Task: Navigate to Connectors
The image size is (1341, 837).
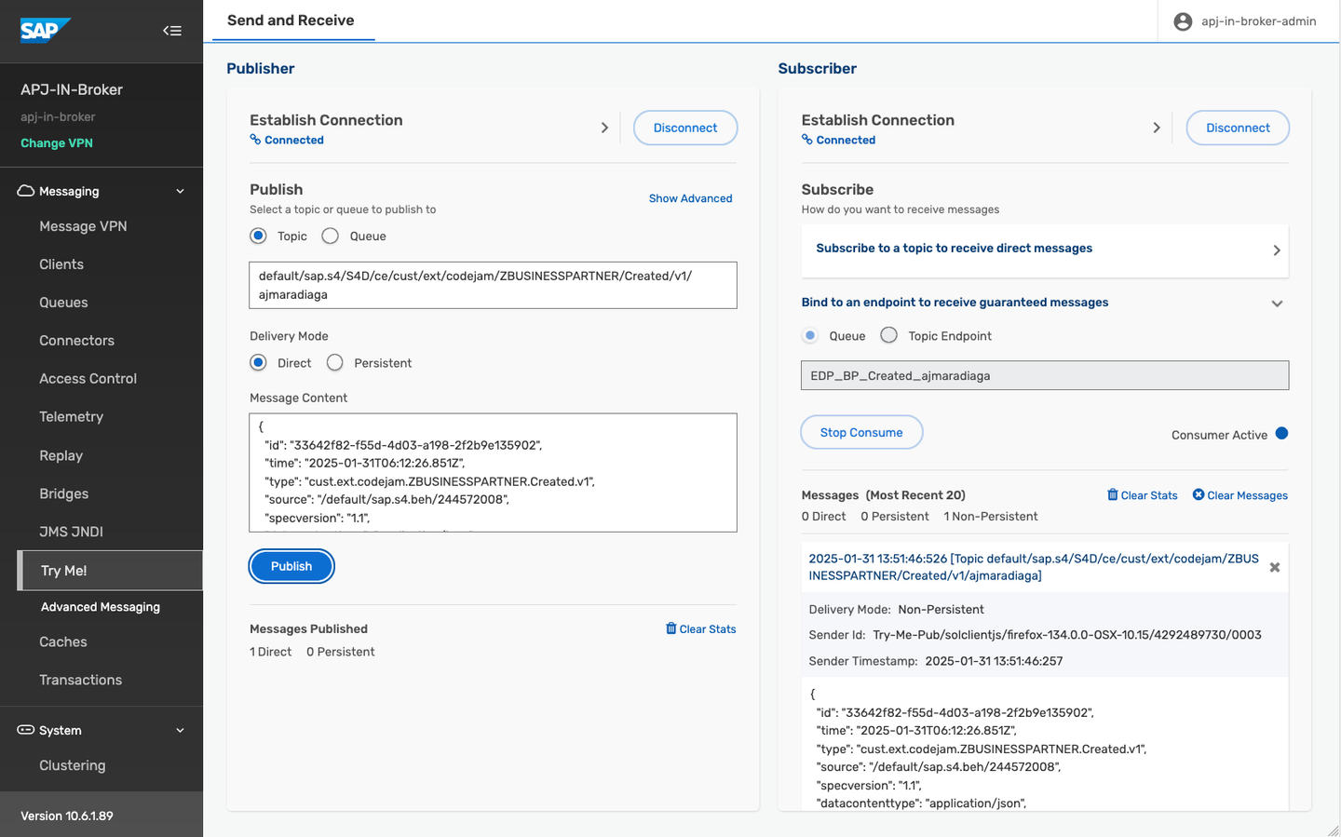Action: coord(77,341)
